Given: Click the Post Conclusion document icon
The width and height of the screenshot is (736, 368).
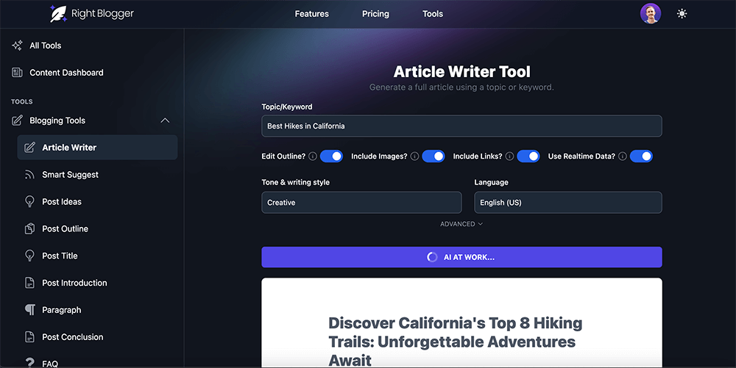Looking at the screenshot, I should tap(29, 336).
